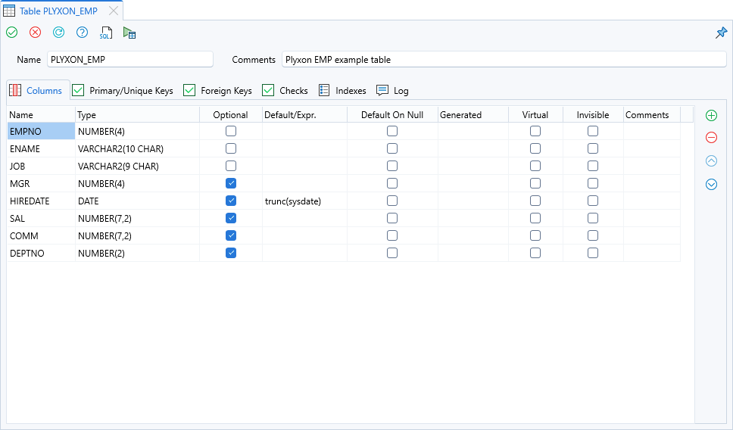
Task: Switch to the Checks tab
Action: (x=285, y=91)
